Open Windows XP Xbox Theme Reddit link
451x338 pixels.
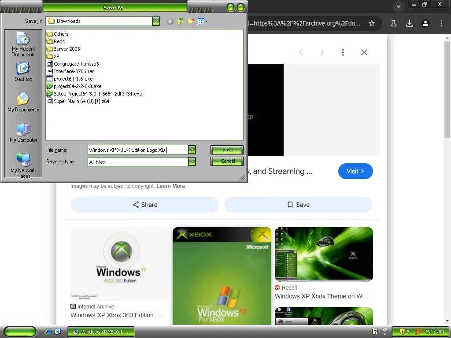click(x=321, y=296)
